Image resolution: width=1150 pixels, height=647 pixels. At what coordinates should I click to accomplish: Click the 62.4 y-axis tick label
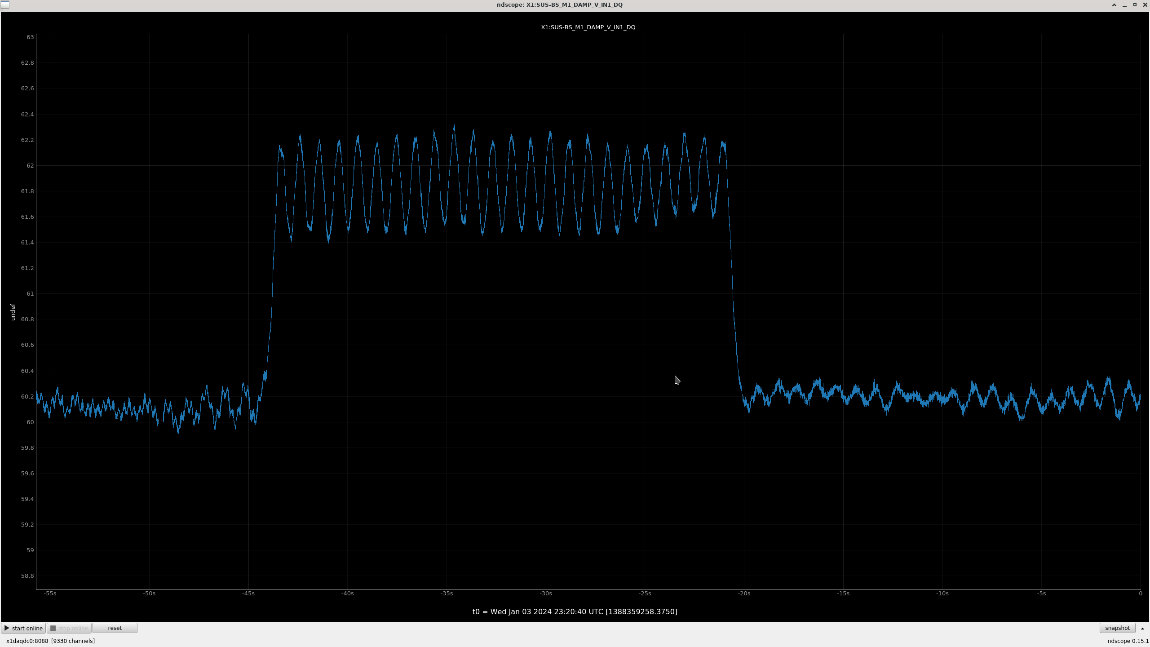[27, 115]
